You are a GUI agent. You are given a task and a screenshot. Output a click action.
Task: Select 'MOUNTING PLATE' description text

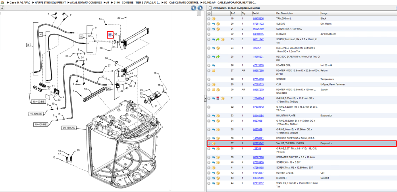click(x=286, y=116)
